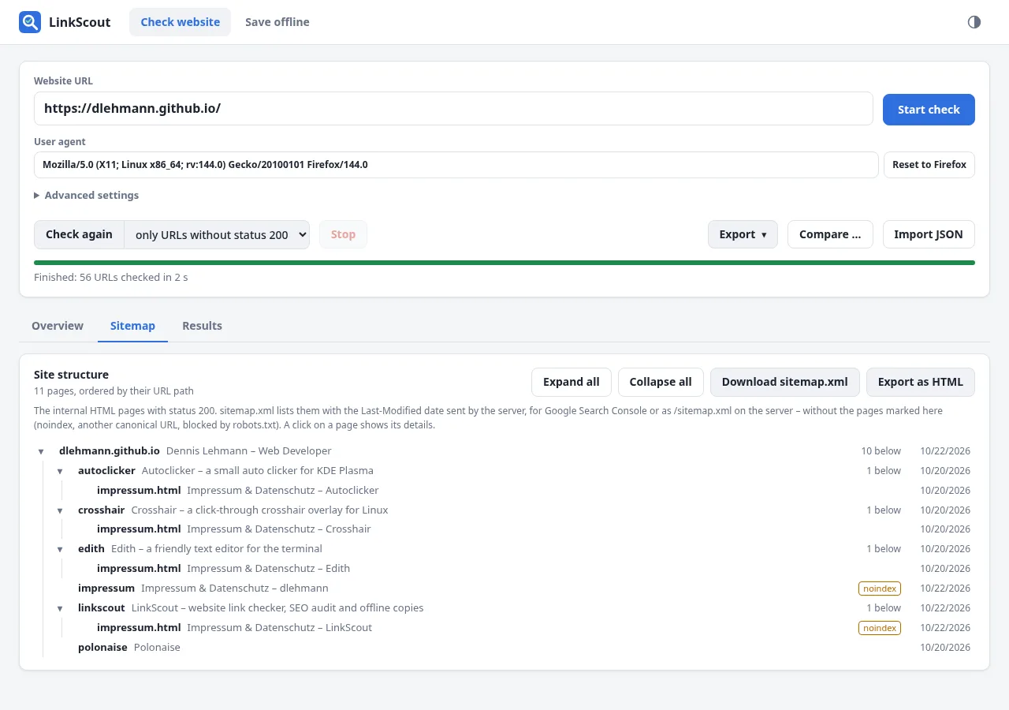Click the Expand all button

(572, 382)
